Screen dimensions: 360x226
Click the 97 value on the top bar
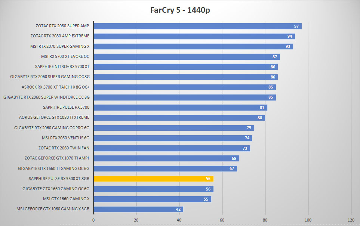(296, 26)
